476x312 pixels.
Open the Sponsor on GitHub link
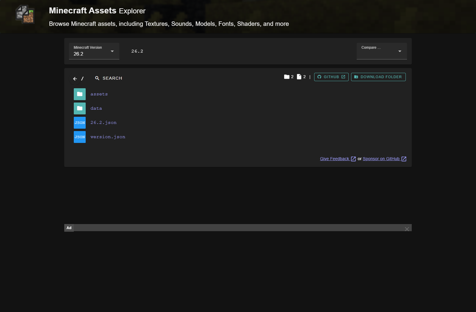pos(384,159)
